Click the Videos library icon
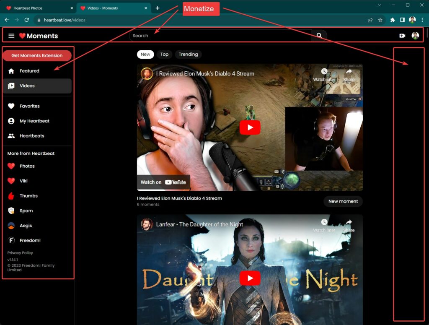The height and width of the screenshot is (325, 429). (11, 86)
